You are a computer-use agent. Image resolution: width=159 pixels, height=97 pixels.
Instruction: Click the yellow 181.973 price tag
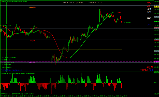coord(156,7)
